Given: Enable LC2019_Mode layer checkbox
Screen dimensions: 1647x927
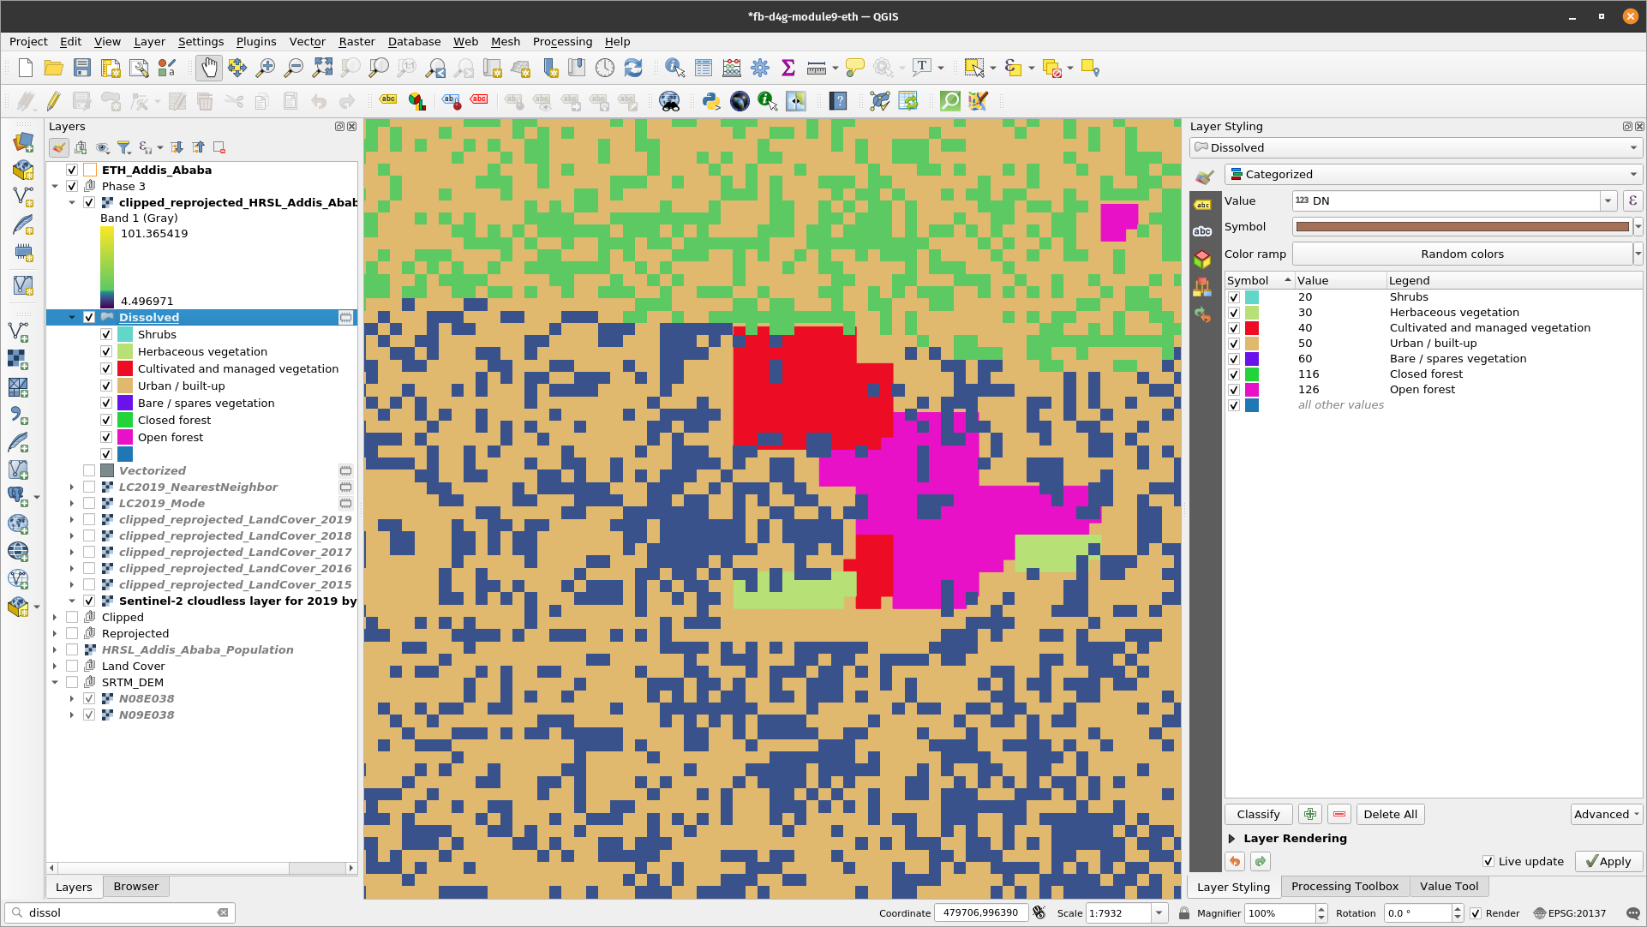Looking at the screenshot, I should (89, 503).
